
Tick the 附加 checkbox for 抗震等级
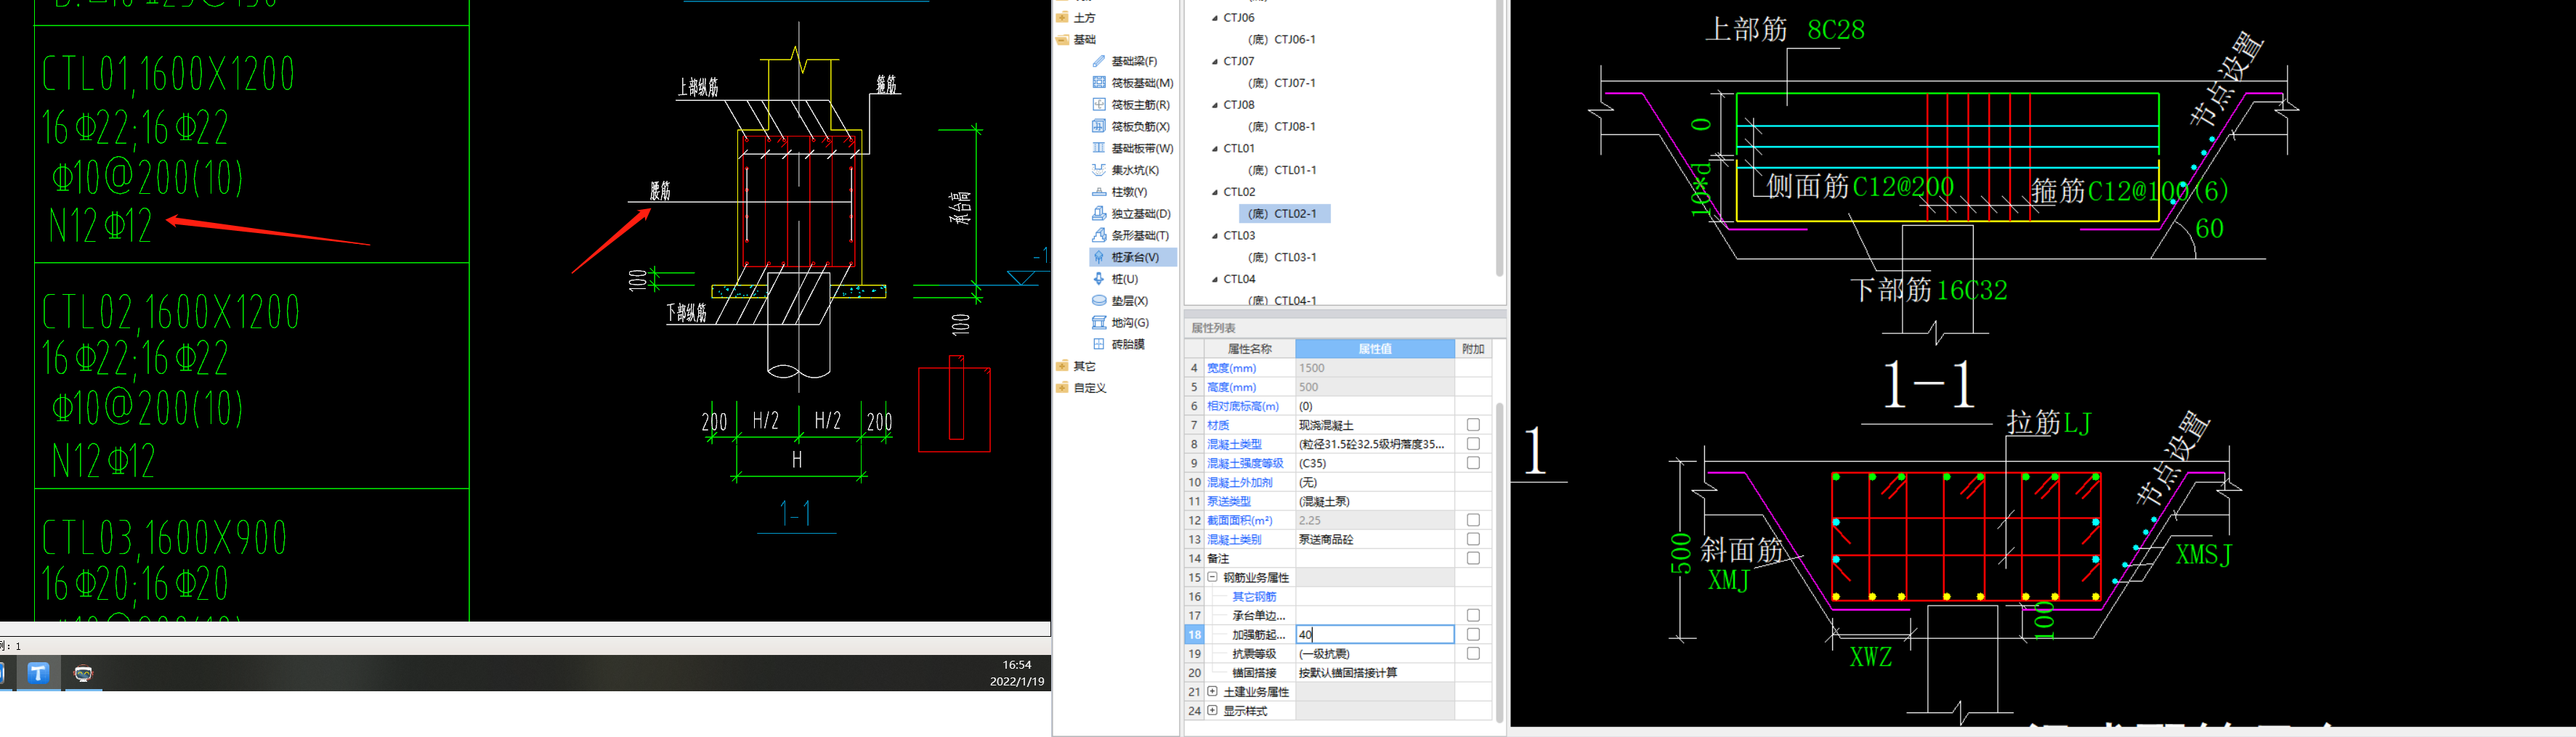tap(1473, 653)
